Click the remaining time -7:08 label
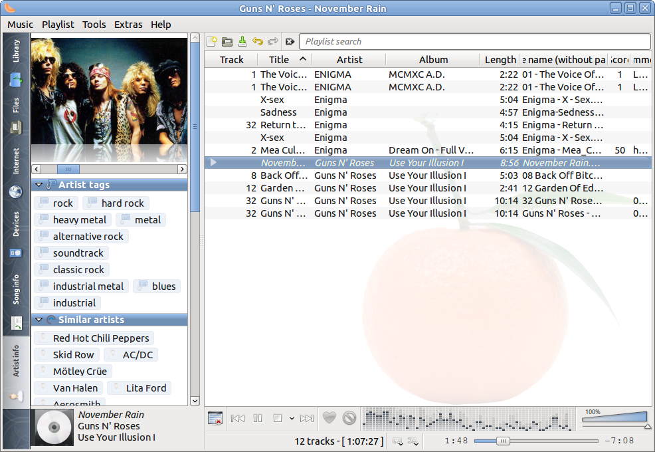Screen dimensions: 655x452 point(620,441)
